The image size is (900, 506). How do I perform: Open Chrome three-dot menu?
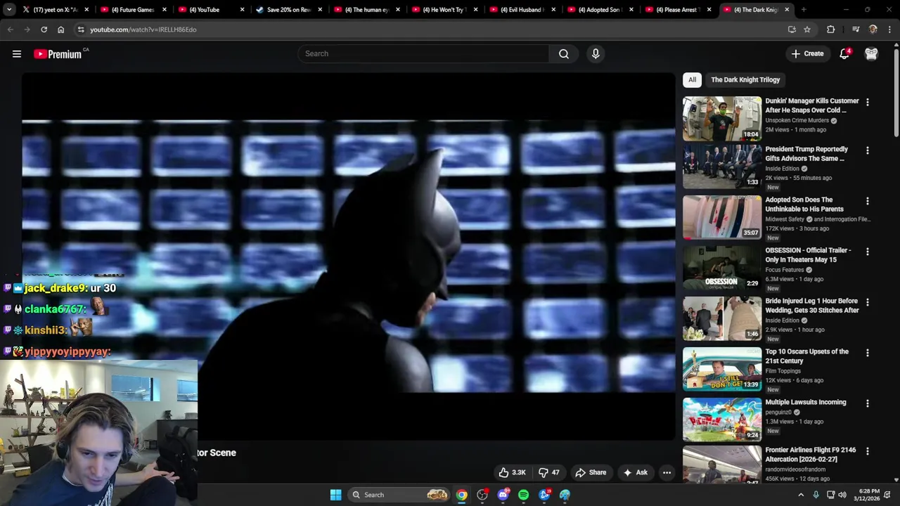tap(889, 30)
